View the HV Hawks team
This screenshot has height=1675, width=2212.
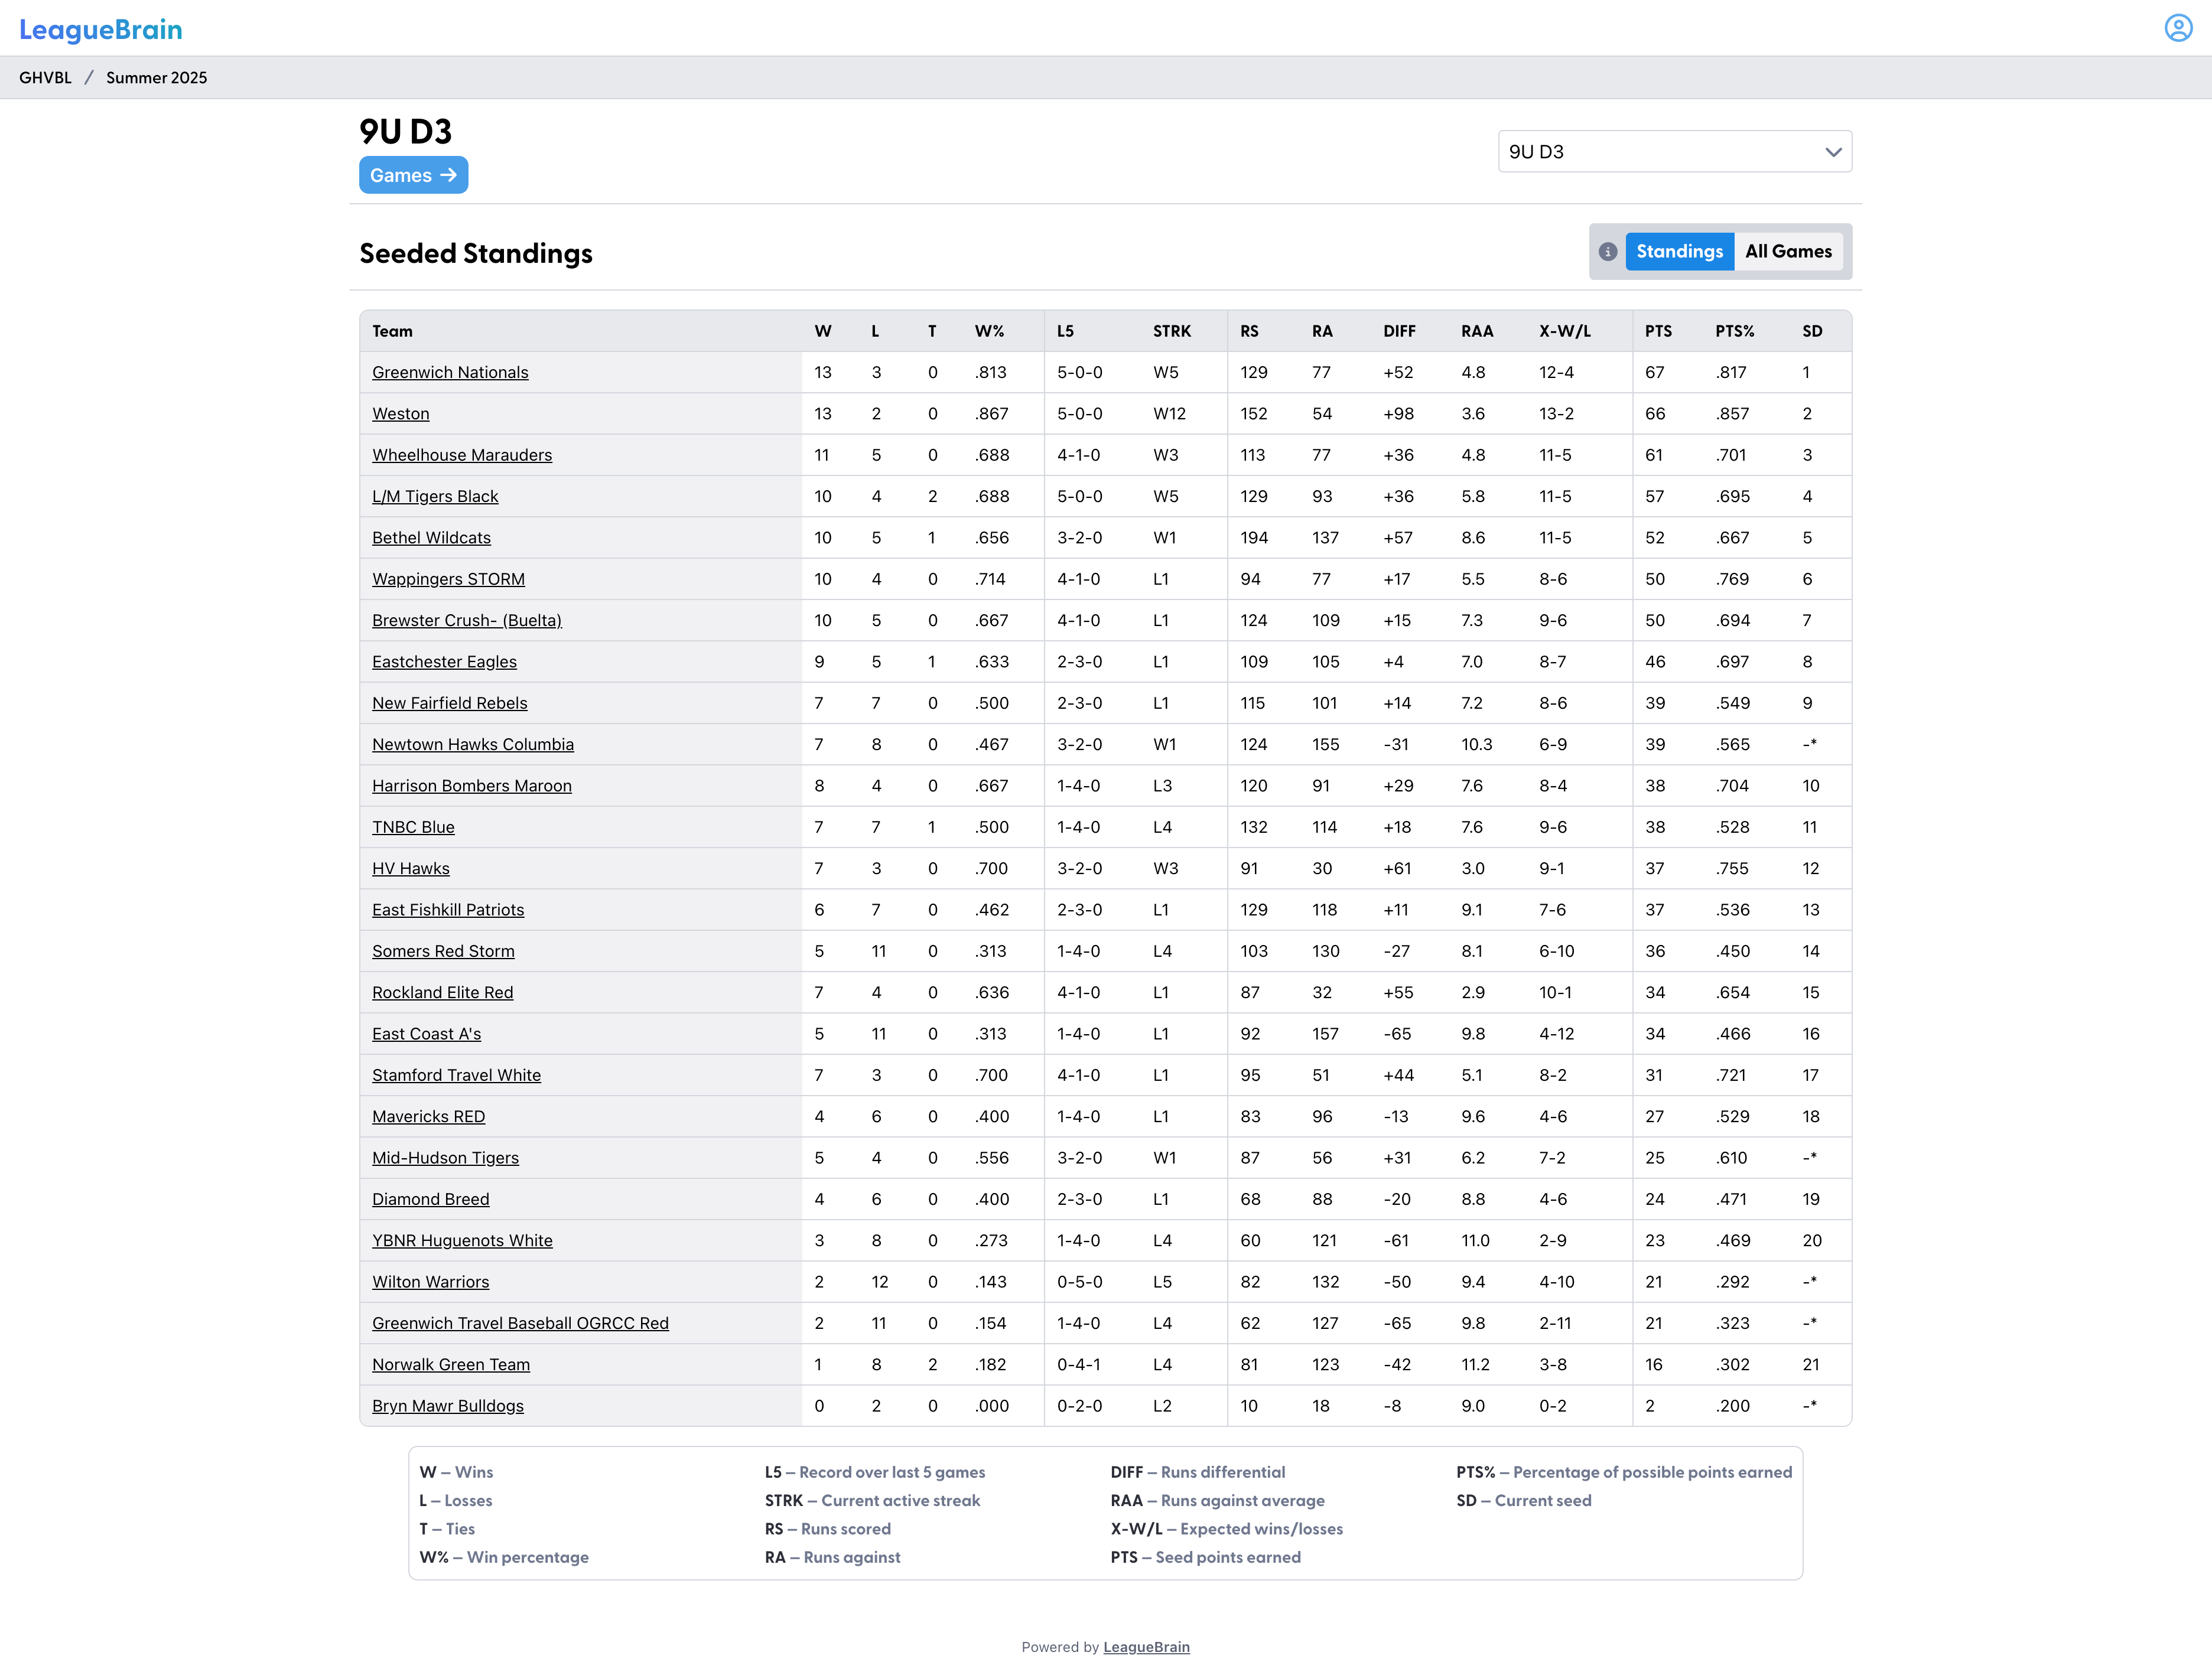coord(410,868)
